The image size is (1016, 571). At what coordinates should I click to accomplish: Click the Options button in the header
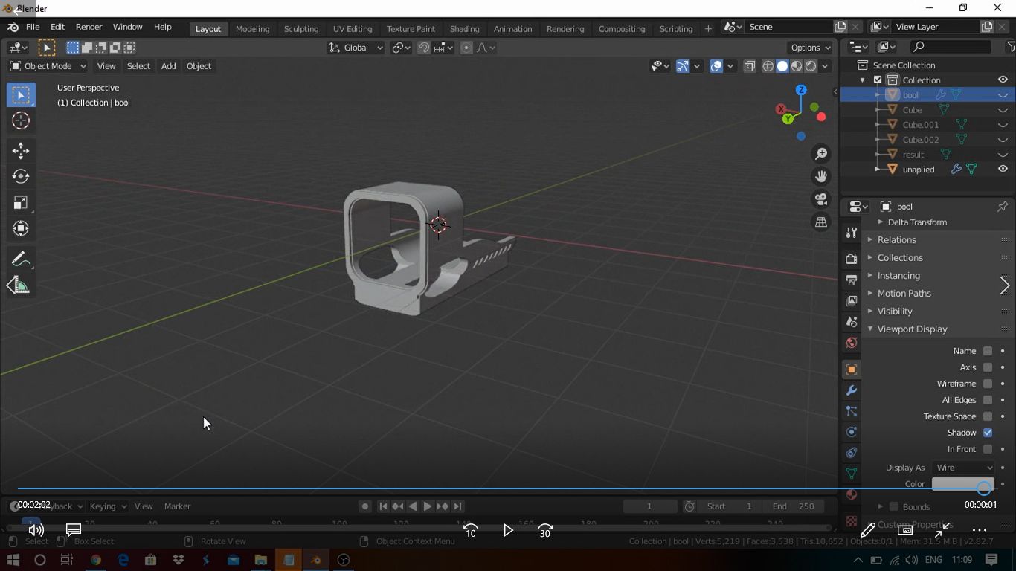809,47
